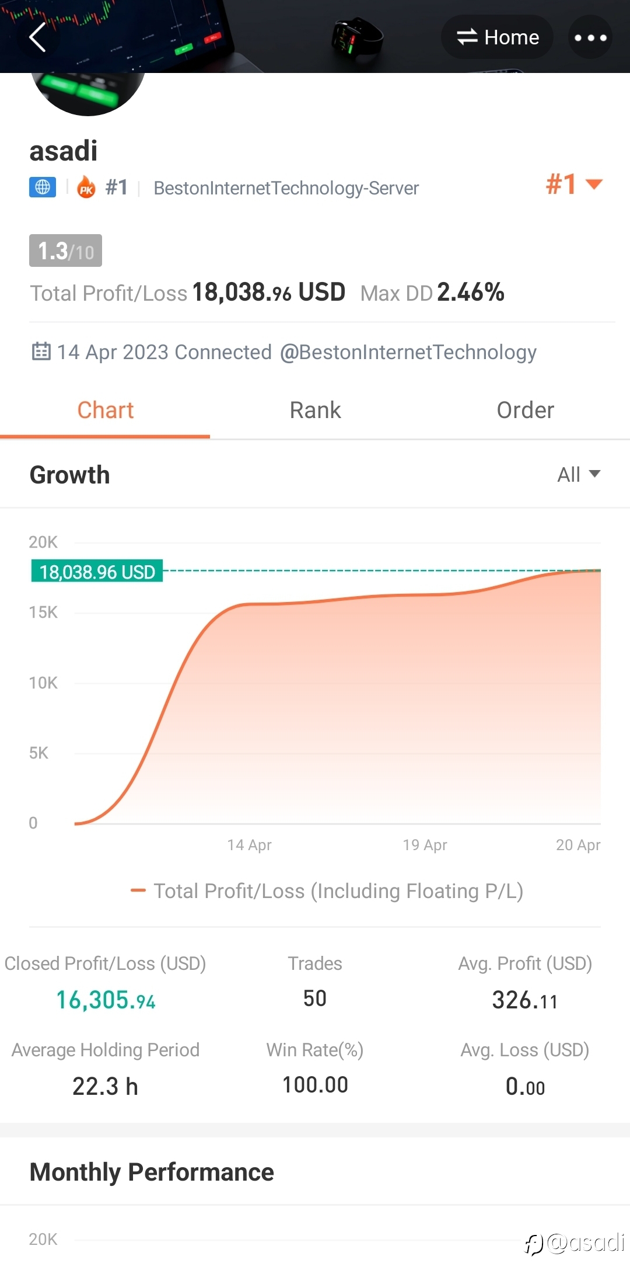Screen dimensions: 630x1277
Task: Open the @BestonInternetTechnology broker link
Action: pyautogui.click(x=408, y=352)
